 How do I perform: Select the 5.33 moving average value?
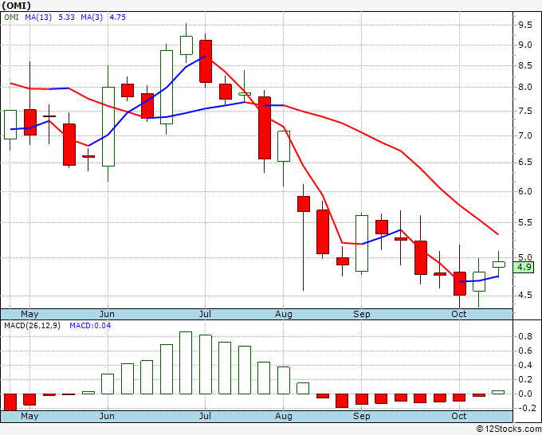(66, 18)
